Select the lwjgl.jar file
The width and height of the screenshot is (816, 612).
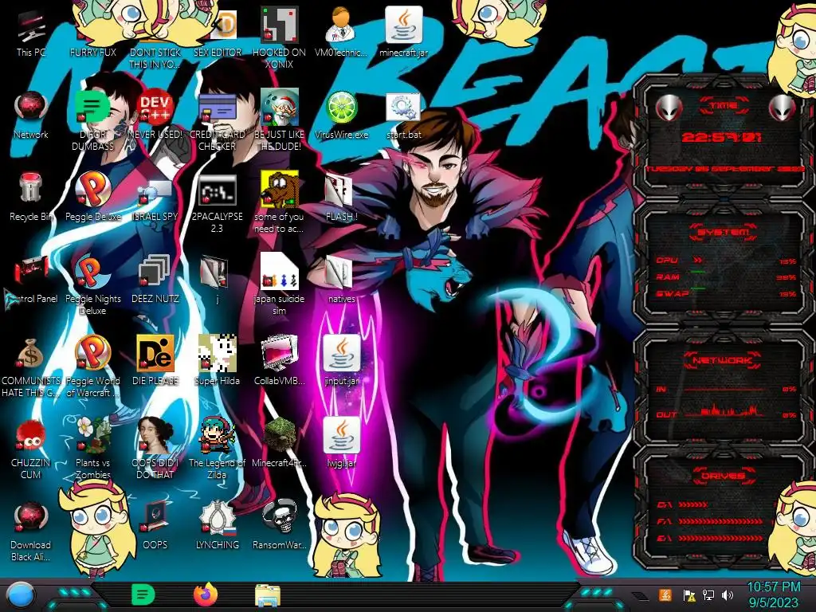[341, 443]
